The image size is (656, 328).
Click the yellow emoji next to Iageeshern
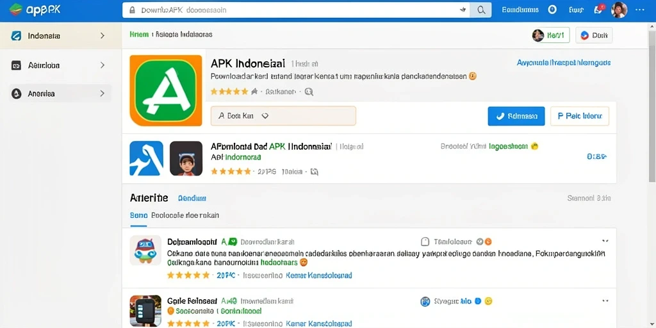click(x=534, y=147)
